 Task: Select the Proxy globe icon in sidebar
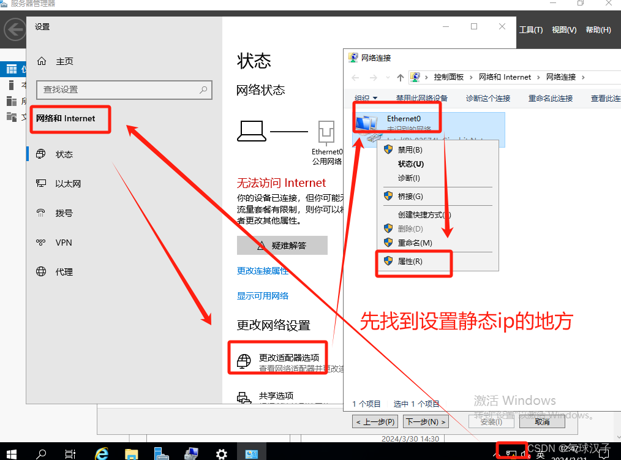pyautogui.click(x=41, y=271)
